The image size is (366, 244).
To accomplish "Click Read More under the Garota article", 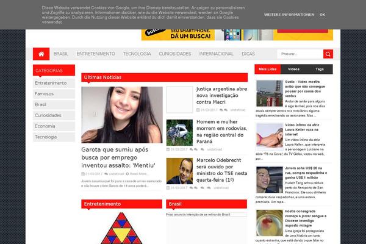I will (x=138, y=174).
